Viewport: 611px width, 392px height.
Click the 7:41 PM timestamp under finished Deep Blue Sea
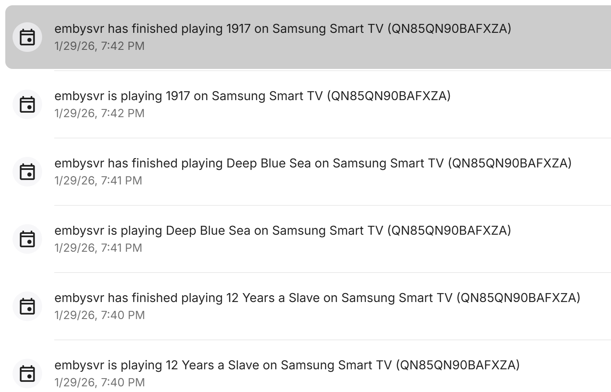pyautogui.click(x=98, y=181)
